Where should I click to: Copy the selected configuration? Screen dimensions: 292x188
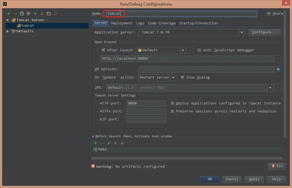pyautogui.click(x=22, y=14)
